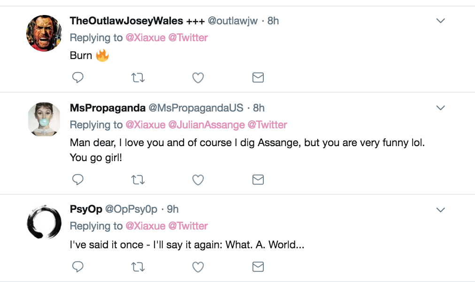This screenshot has height=282, width=475.
Task: Retweet MsPropaganda's 'You go girl' tweet
Action: tap(138, 180)
